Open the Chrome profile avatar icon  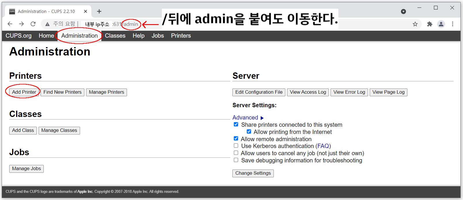[441, 24]
